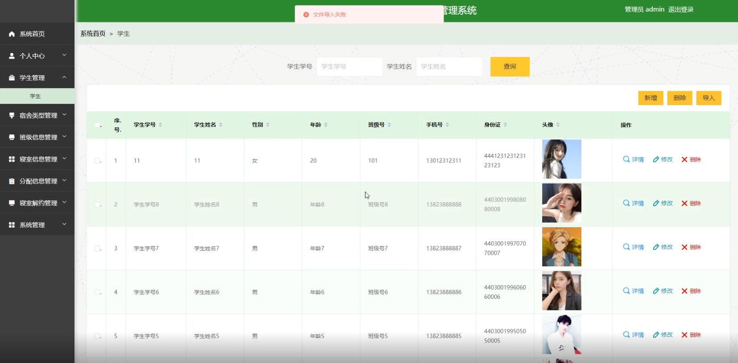The width and height of the screenshot is (738, 363).
Task: Expand 宿舍类型管理 menu chevron
Action: [64, 115]
